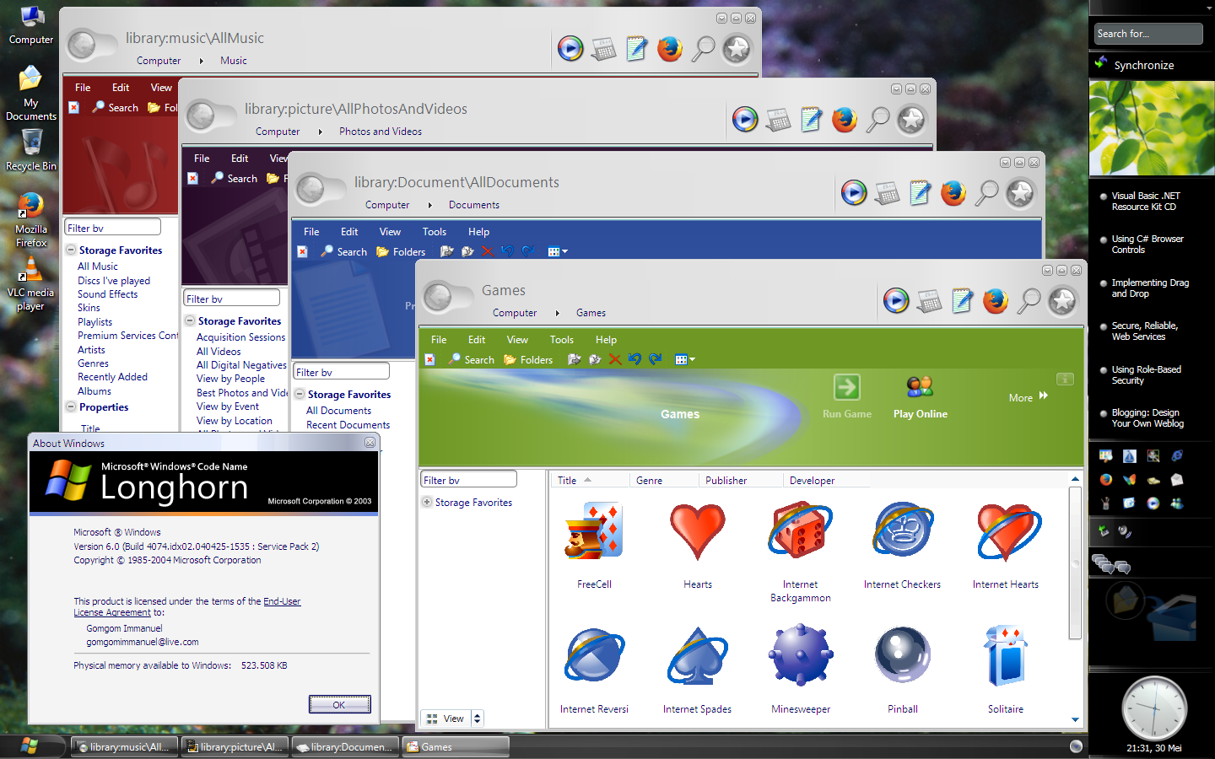Image resolution: width=1215 pixels, height=759 pixels.
Task: Go back using Games window round back button
Action: coord(438,297)
